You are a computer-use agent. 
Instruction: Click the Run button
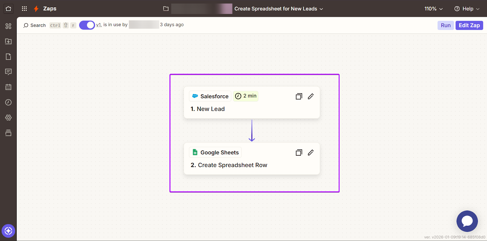(446, 25)
